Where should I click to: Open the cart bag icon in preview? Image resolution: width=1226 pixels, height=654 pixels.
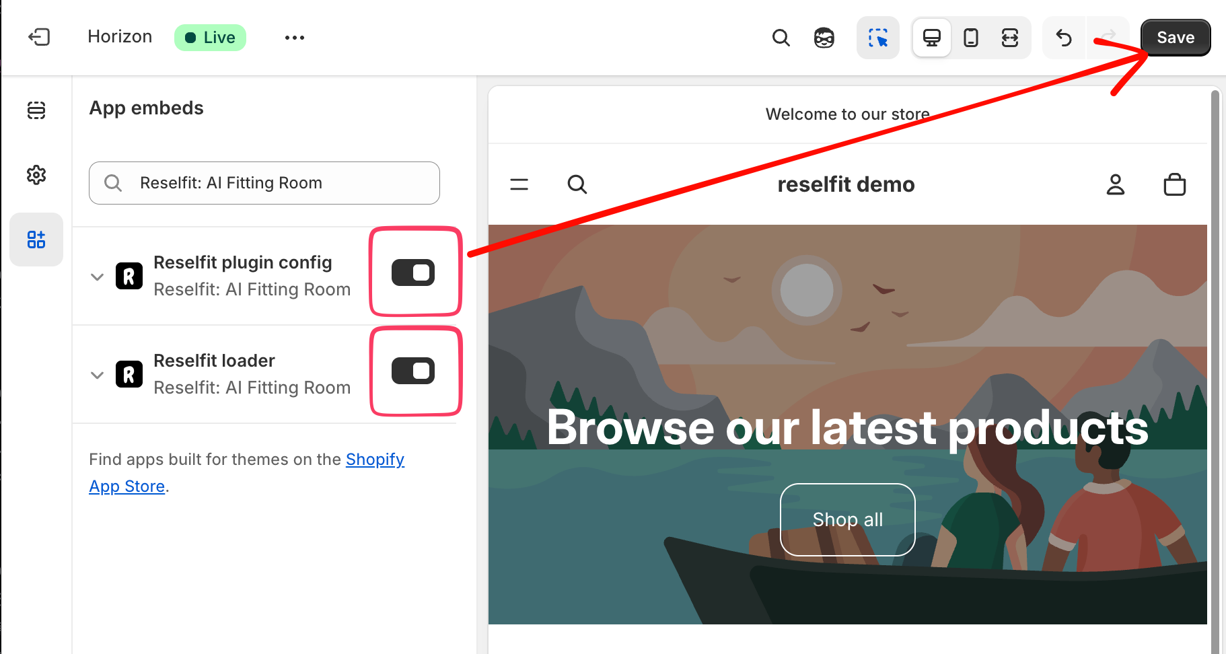1174,184
